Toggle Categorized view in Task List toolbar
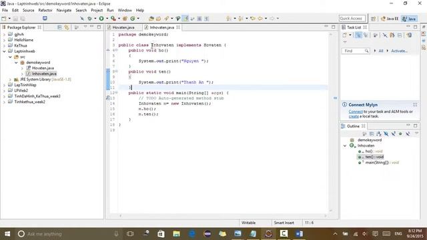The width and height of the screenshot is (427, 240). pos(358,35)
